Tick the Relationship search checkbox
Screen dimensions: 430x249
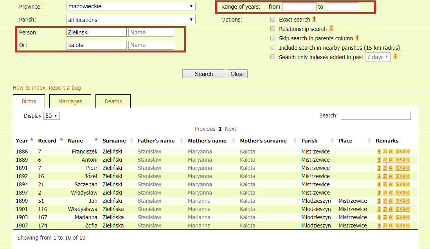[273, 29]
